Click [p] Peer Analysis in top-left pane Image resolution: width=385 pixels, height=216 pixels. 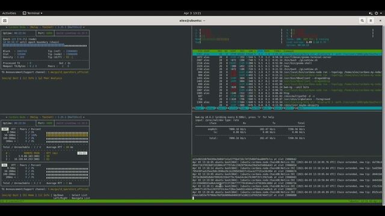[50, 78]
